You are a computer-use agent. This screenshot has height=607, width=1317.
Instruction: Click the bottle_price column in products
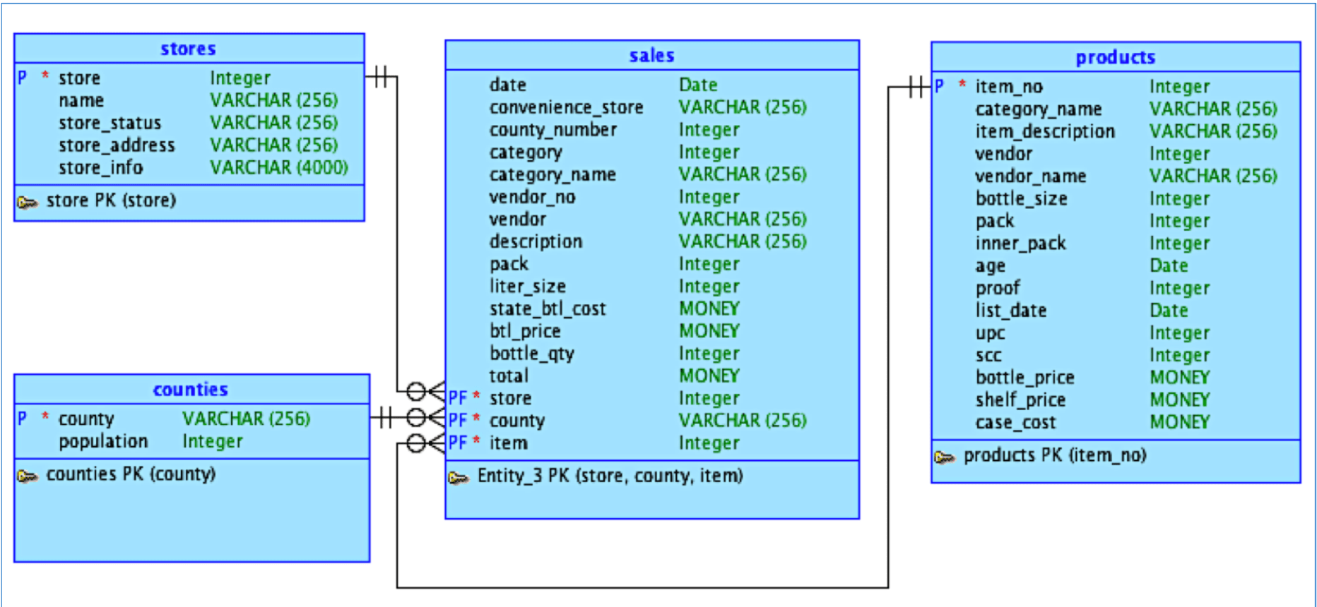pos(1024,378)
